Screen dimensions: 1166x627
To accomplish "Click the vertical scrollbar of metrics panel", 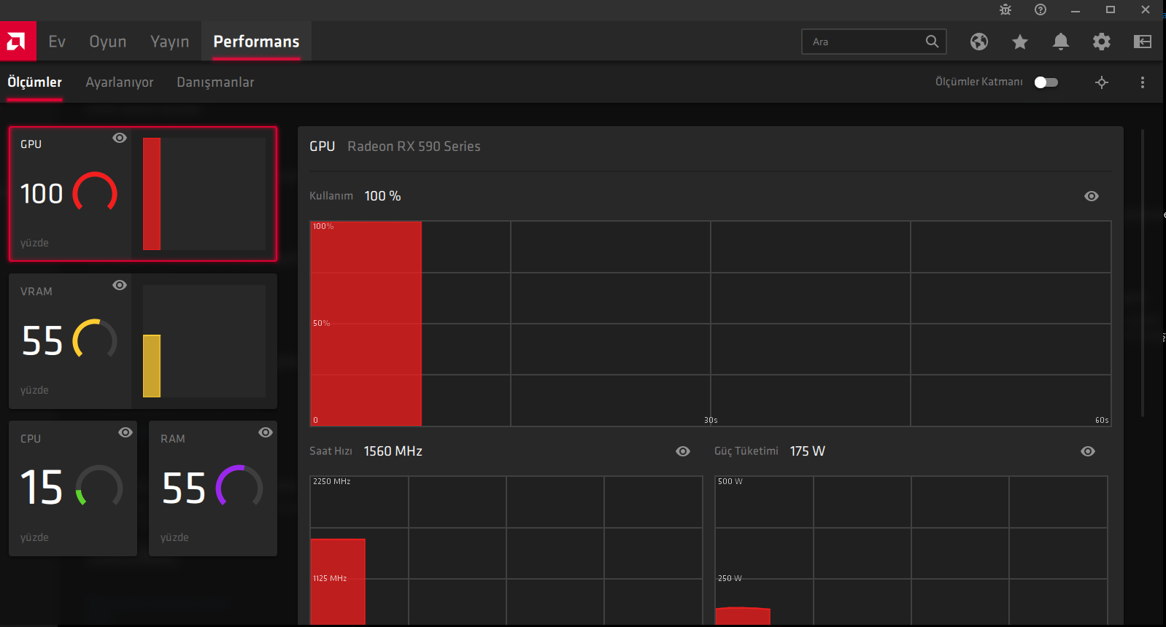I will [x=1143, y=273].
